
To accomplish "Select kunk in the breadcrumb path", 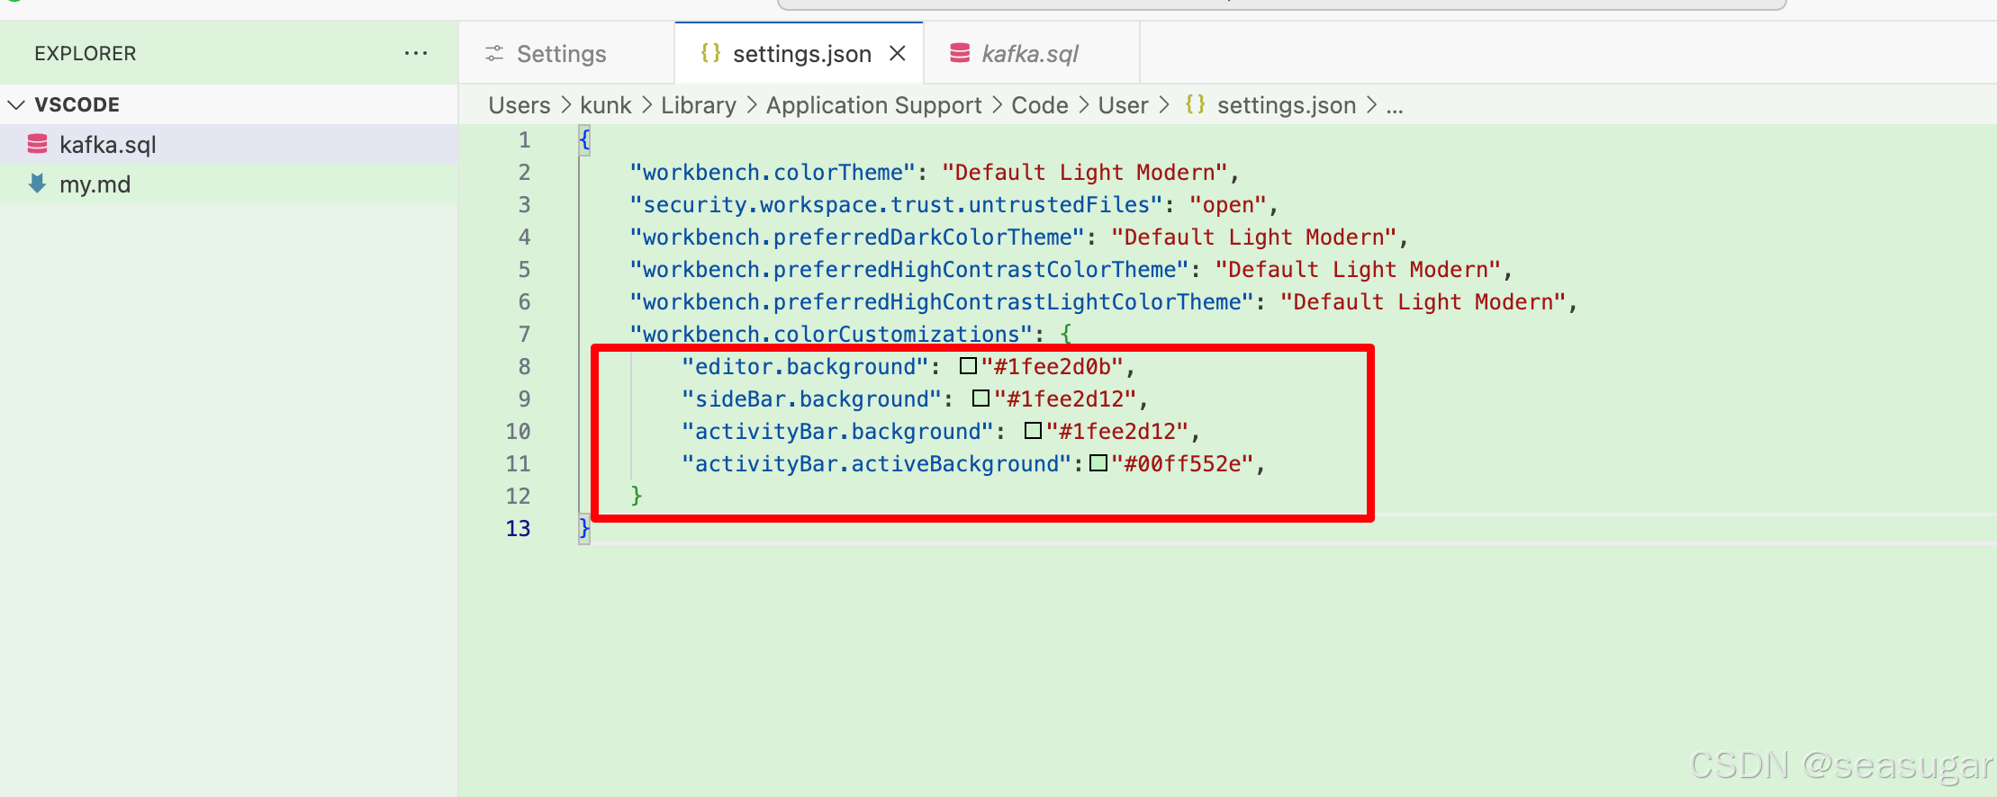I will (x=606, y=105).
